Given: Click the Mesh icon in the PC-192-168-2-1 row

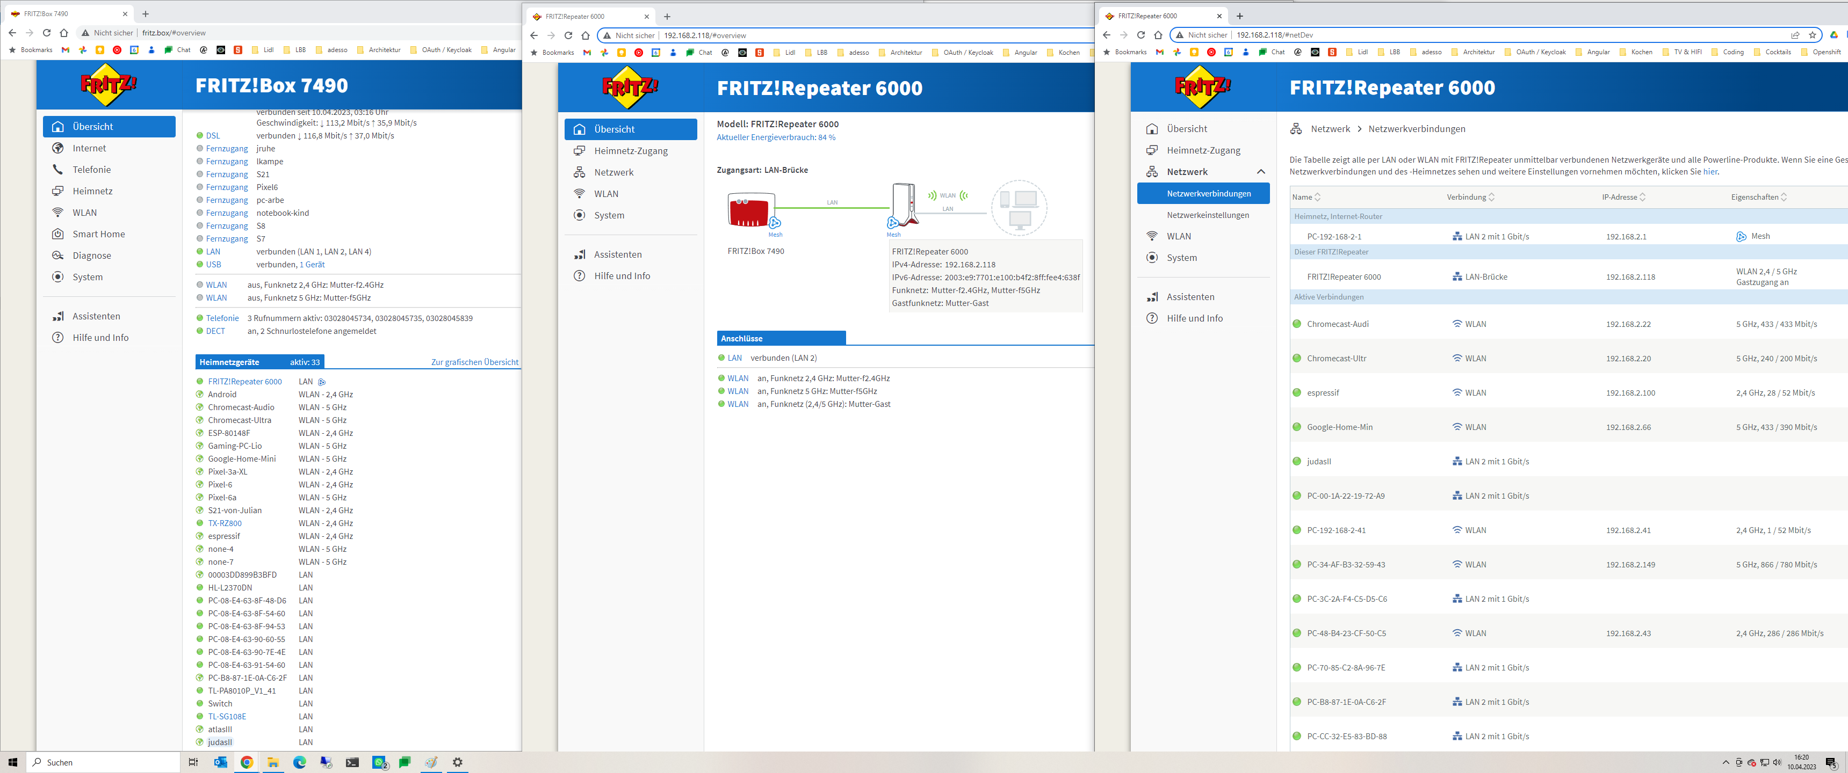Looking at the screenshot, I should [x=1741, y=237].
